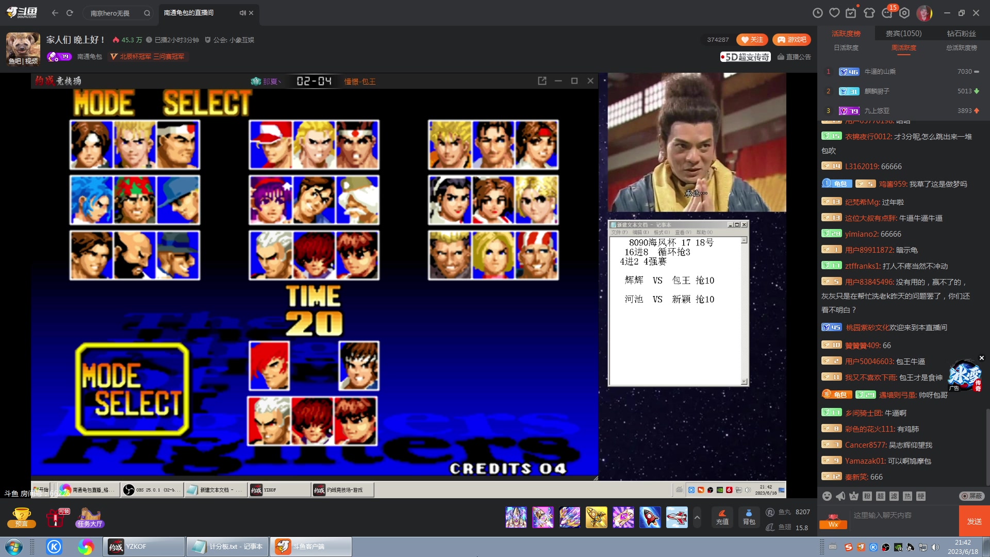This screenshot has width=990, height=557.
Task: Open horn broadcast icon in chat toolbar
Action: [840, 496]
